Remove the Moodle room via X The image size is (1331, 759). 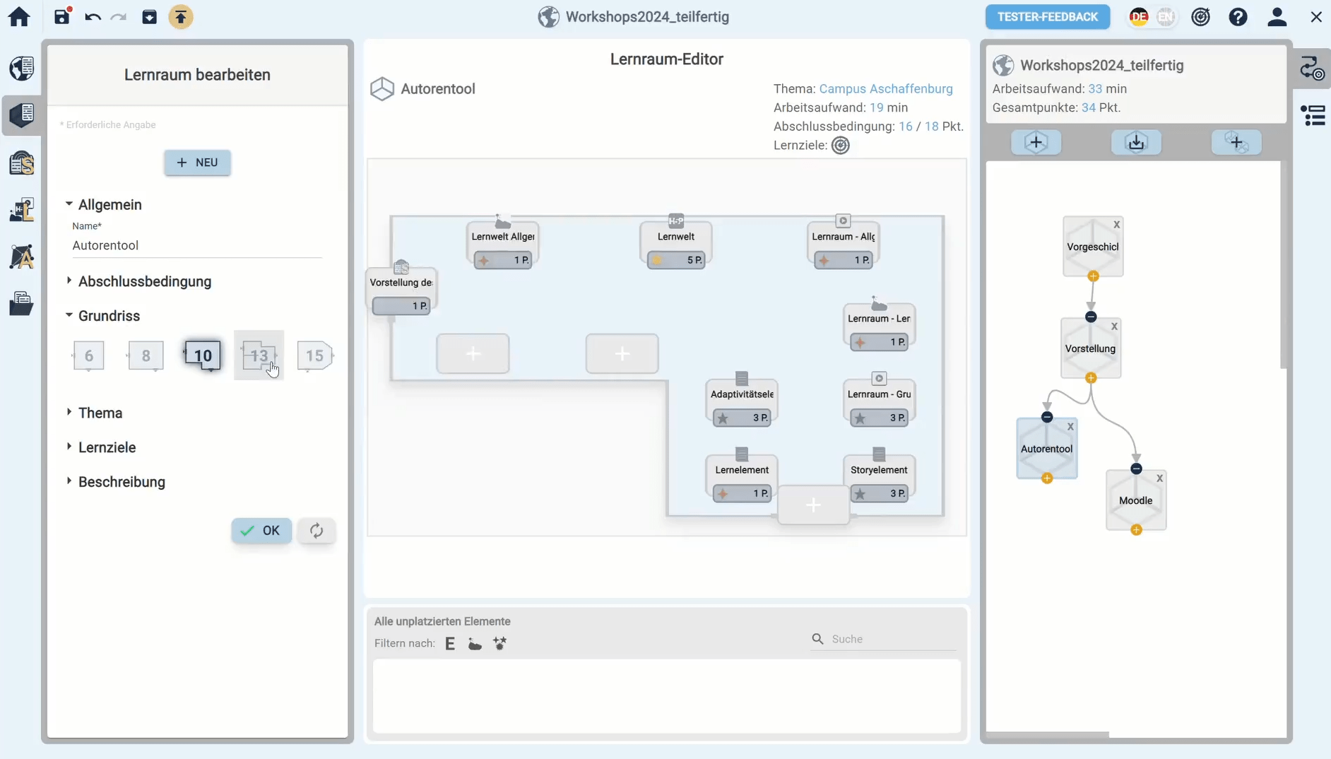click(x=1159, y=478)
